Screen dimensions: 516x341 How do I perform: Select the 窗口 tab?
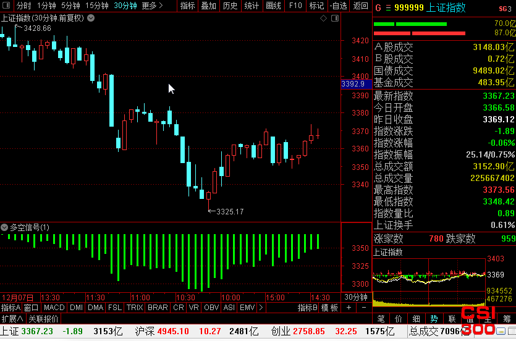[x=32, y=308]
